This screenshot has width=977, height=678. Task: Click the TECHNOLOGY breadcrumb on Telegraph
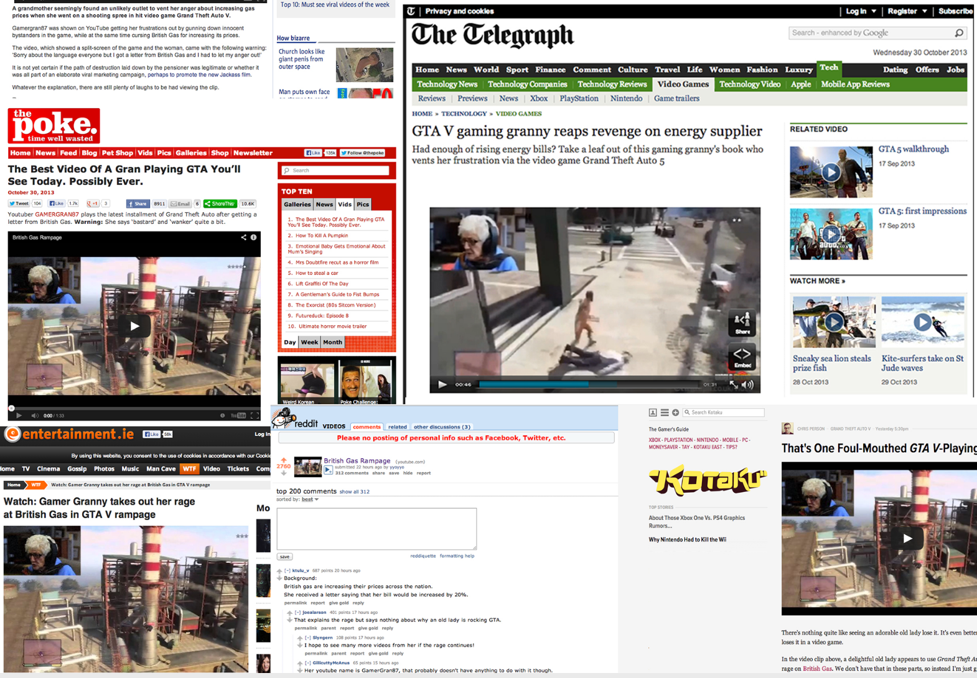(x=464, y=114)
